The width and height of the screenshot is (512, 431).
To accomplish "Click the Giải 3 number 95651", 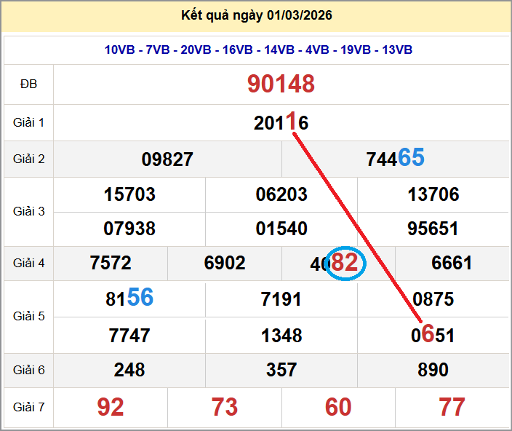I will (433, 229).
